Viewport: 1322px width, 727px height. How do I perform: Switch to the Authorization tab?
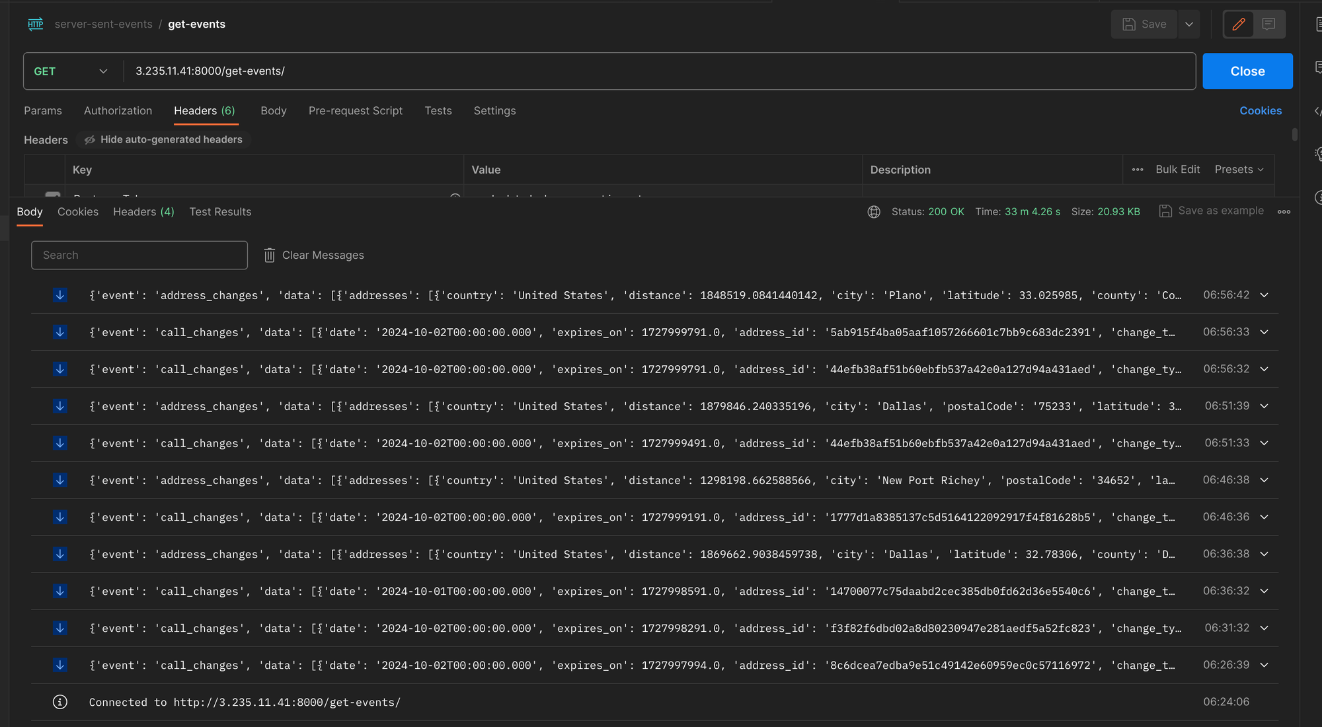tap(118, 111)
